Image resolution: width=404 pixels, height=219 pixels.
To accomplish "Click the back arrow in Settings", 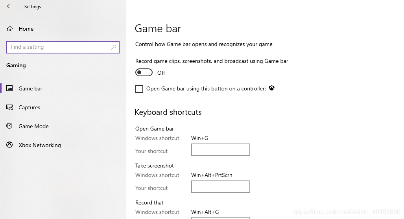I will tap(9, 6).
